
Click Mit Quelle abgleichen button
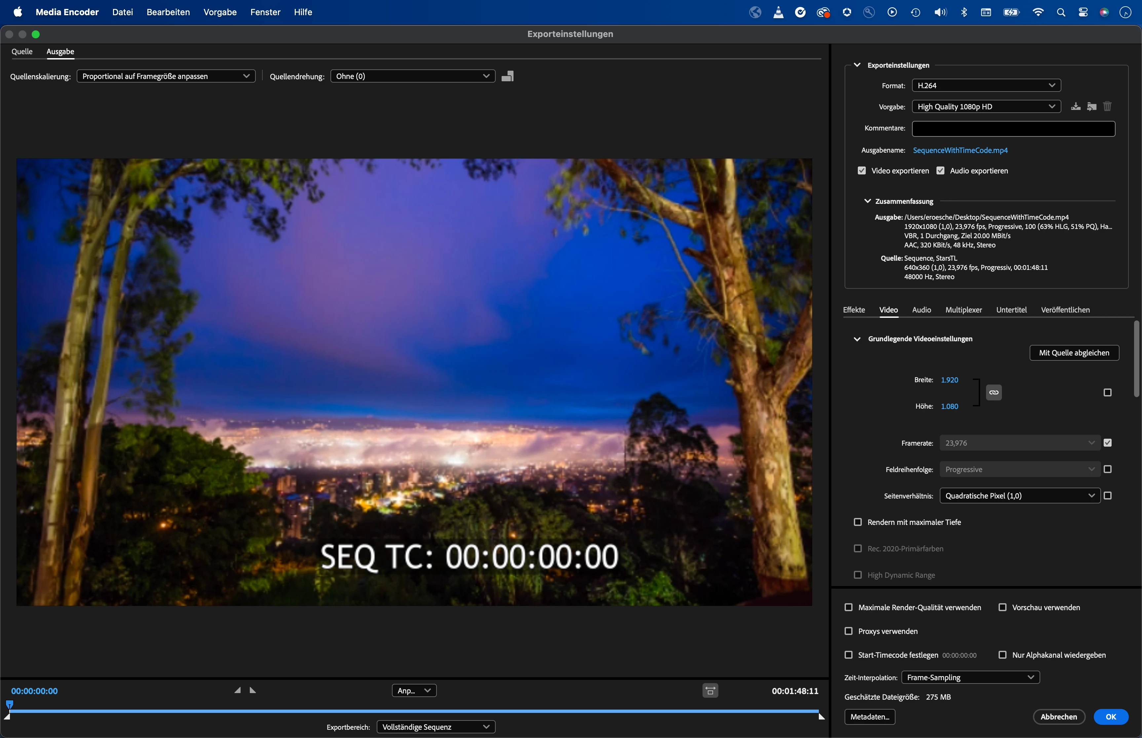tap(1074, 353)
